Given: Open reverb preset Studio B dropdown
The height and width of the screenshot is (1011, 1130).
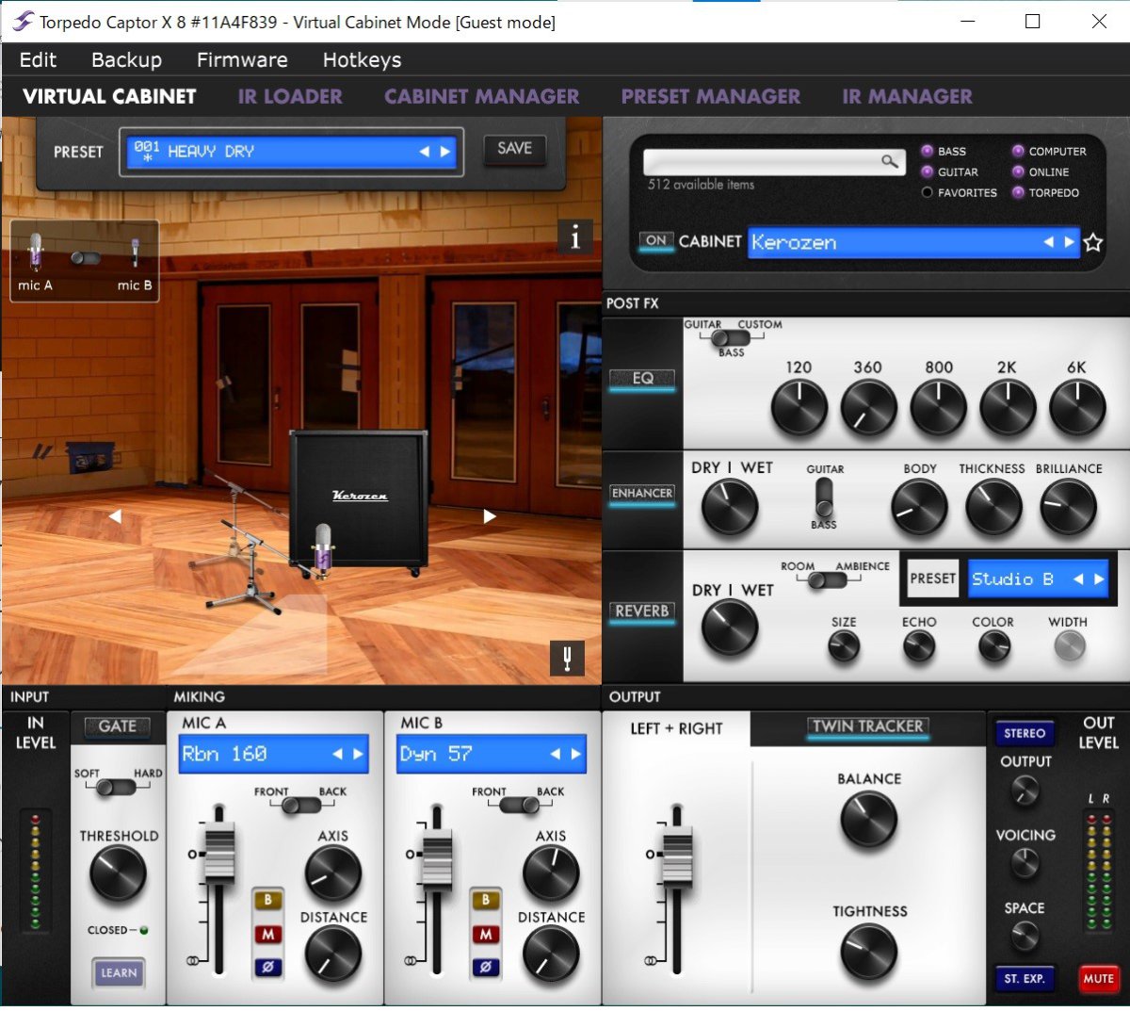Looking at the screenshot, I should pyautogui.click(x=1037, y=579).
